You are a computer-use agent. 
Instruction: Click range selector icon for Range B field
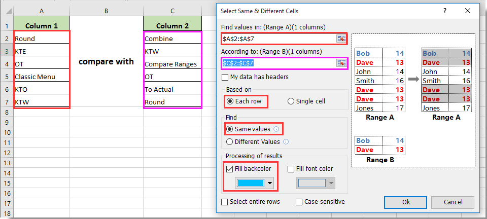tap(341, 63)
